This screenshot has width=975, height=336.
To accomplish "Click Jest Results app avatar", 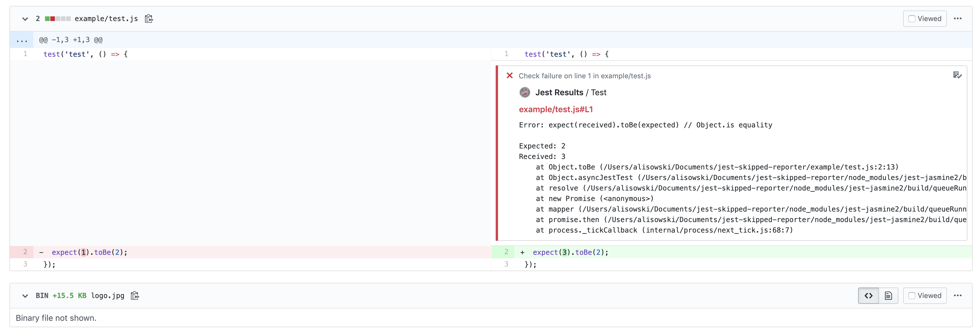I will pos(525,92).
